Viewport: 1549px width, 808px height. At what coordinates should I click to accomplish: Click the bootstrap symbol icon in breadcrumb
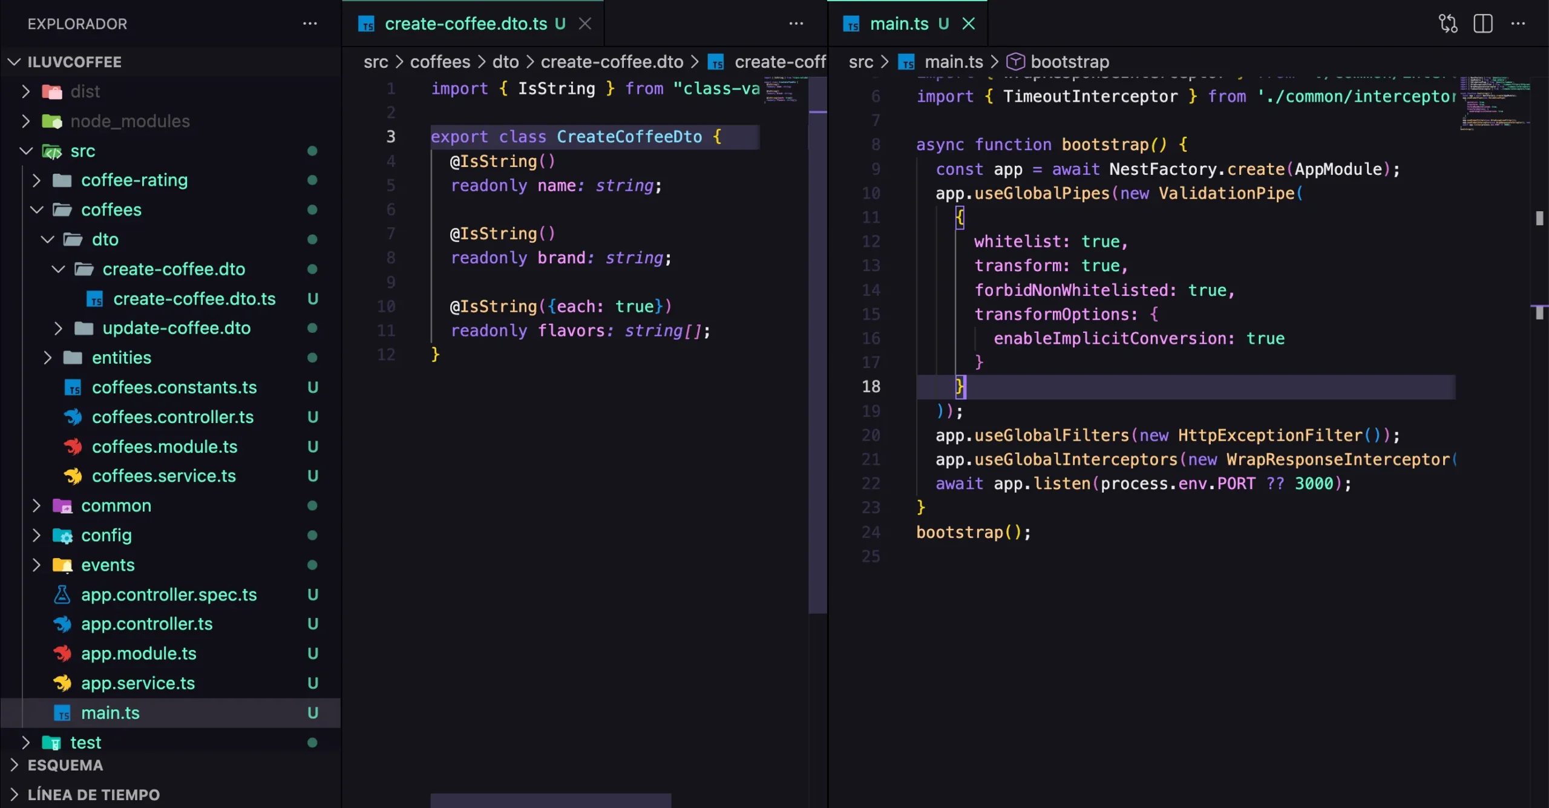coord(1015,62)
